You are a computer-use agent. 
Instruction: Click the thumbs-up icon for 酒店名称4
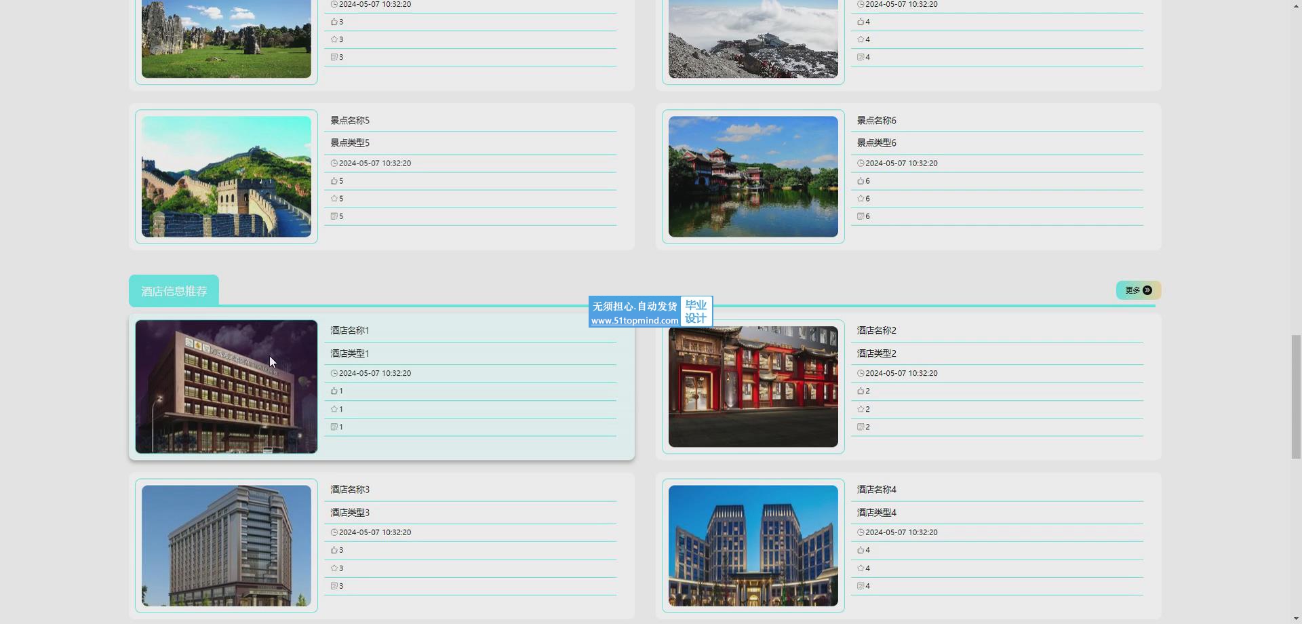click(x=861, y=550)
